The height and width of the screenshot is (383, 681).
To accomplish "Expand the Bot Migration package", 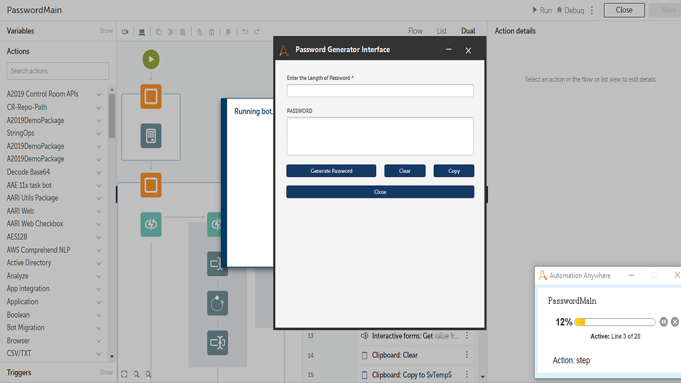I will coord(98,328).
